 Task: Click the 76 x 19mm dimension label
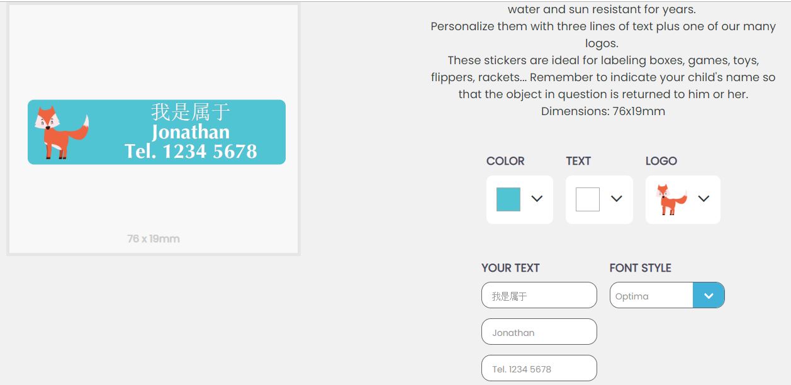[x=152, y=238]
